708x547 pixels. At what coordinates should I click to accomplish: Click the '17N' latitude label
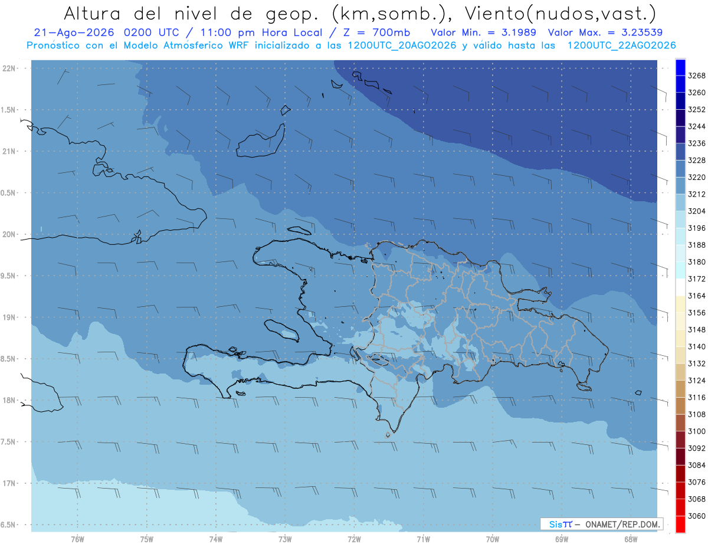9,483
